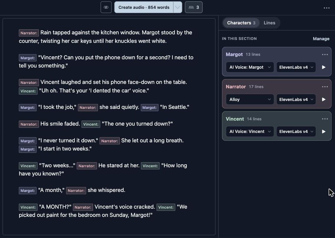Click Margot tag before "I start in two weeks"

point(28,149)
